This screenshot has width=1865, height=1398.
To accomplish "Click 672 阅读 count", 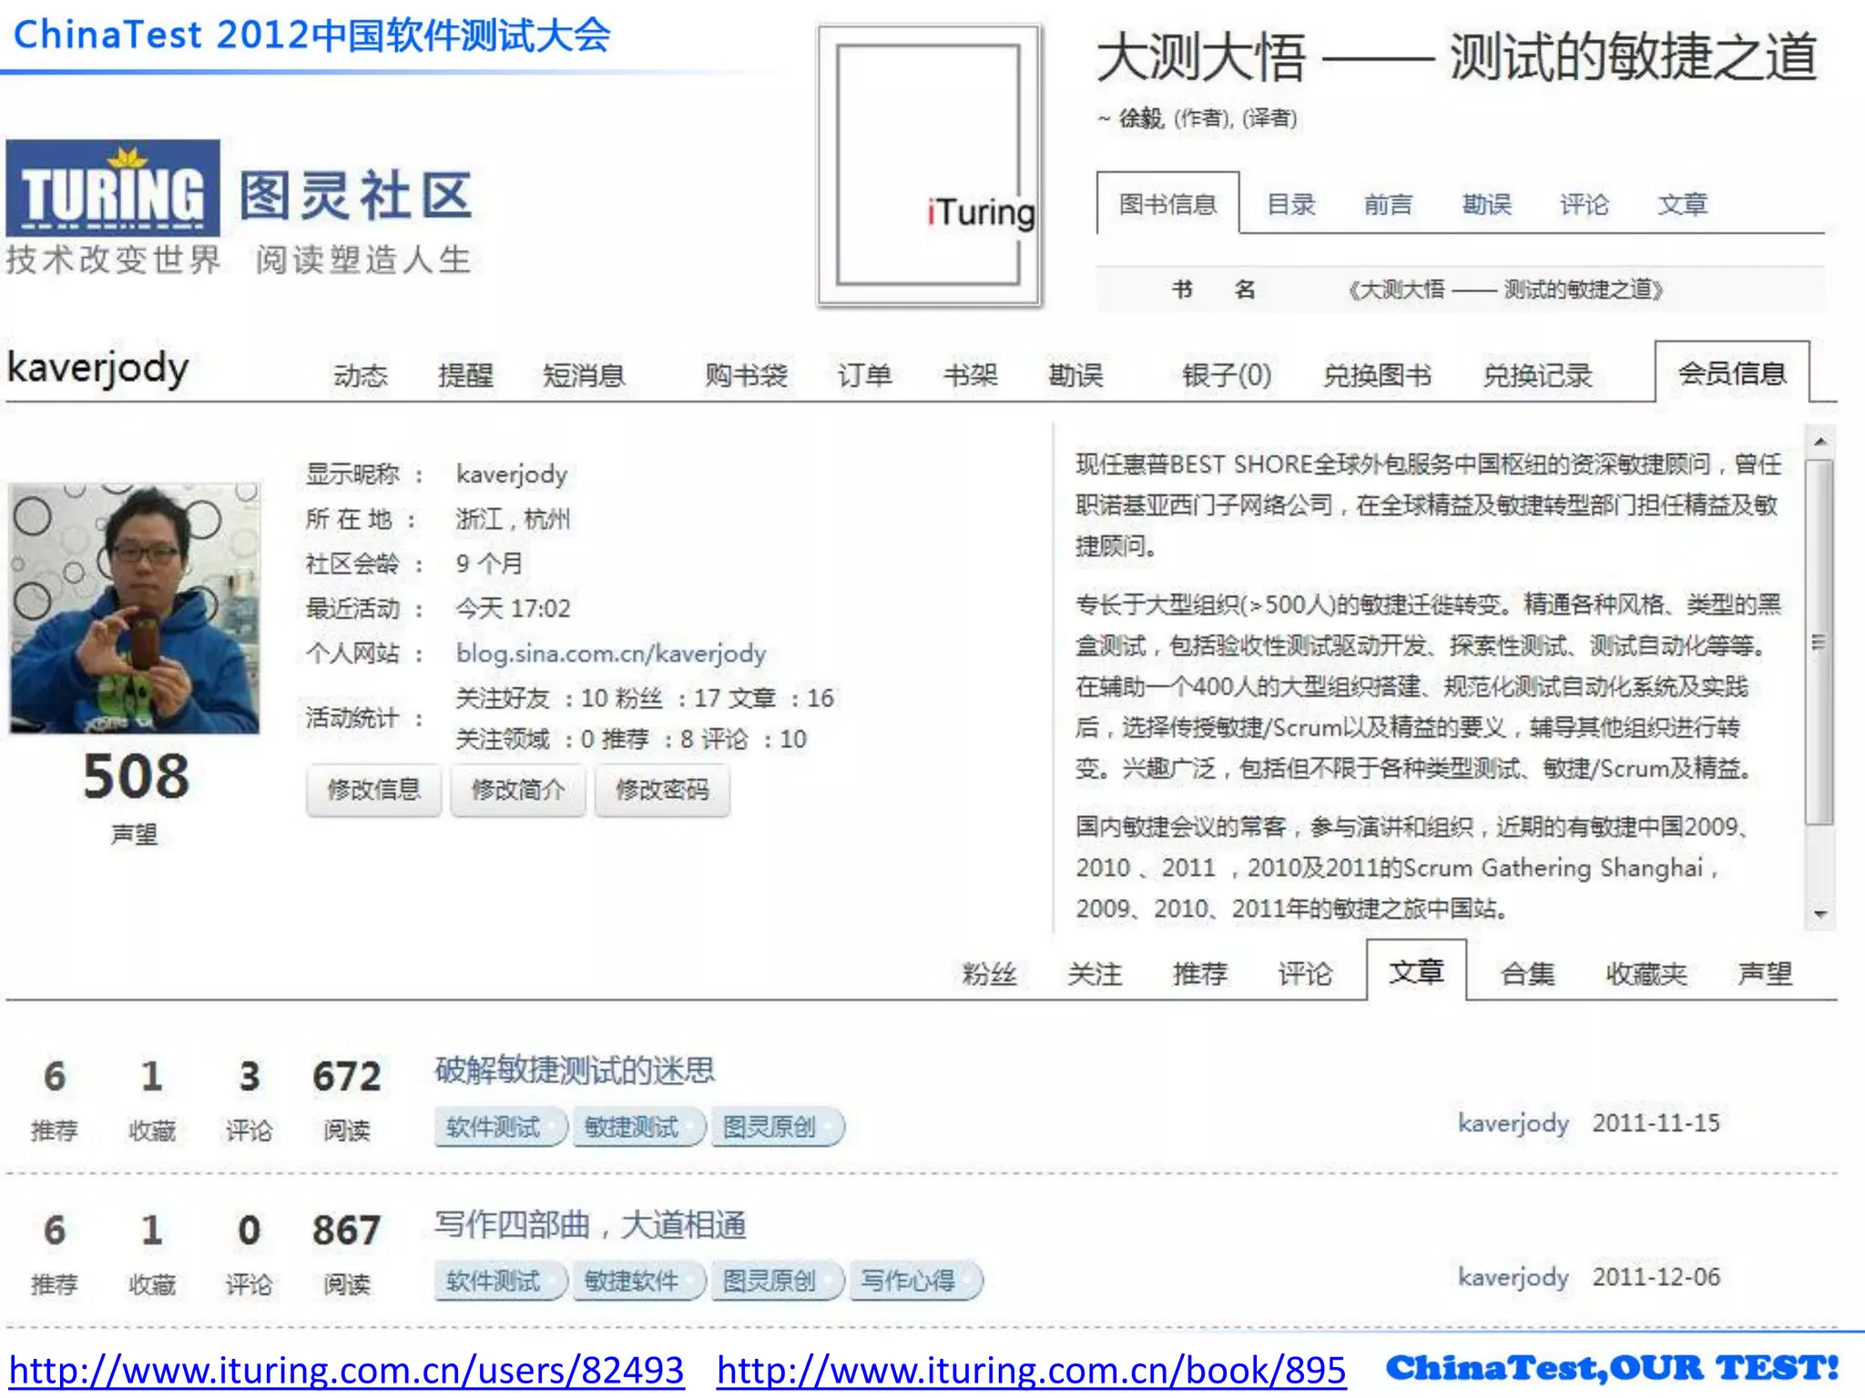I will pos(346,1077).
